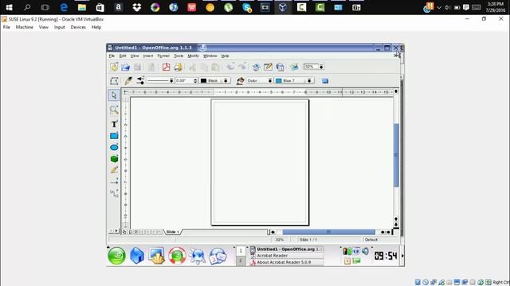Open the Insert menu
This screenshot has height=286, width=510.
[148, 56]
